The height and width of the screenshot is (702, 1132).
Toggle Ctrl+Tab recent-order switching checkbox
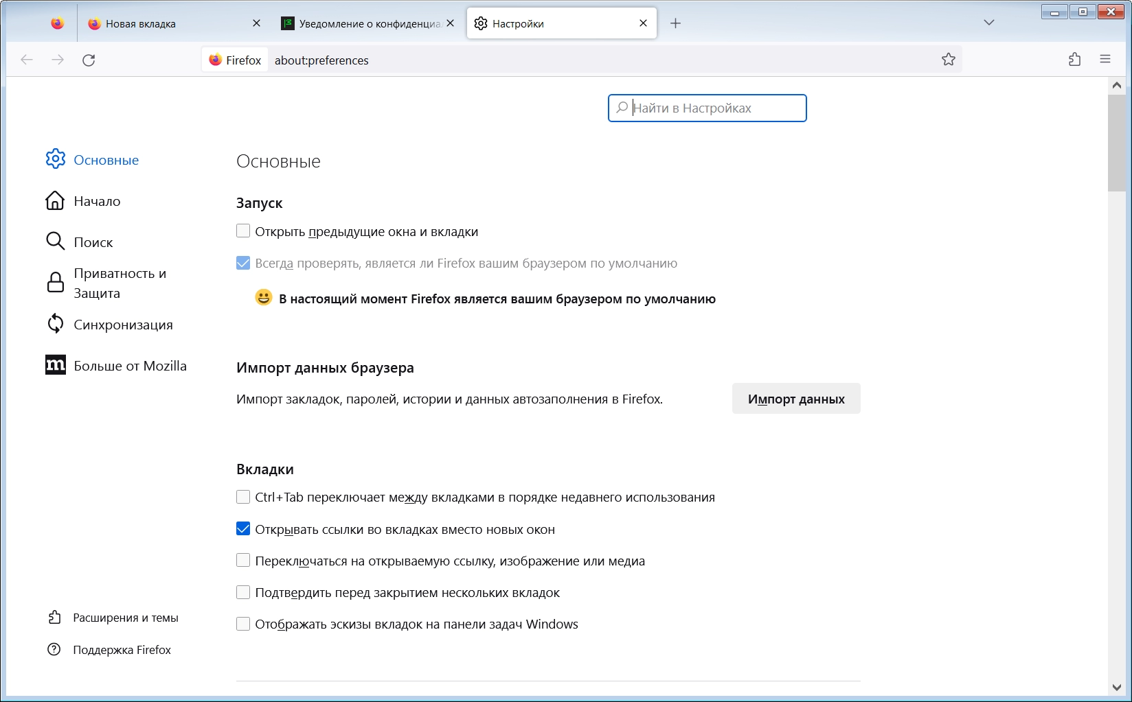point(243,497)
